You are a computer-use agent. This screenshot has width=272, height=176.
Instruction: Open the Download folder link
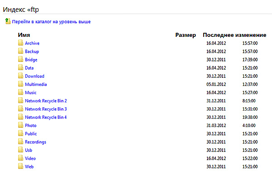pyautogui.click(x=34, y=76)
